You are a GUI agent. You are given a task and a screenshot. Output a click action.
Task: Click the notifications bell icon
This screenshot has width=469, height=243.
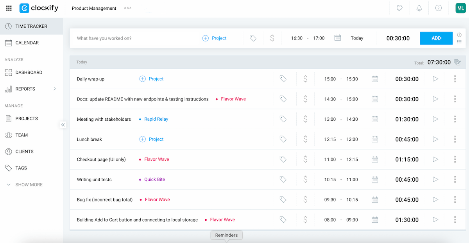coord(419,8)
